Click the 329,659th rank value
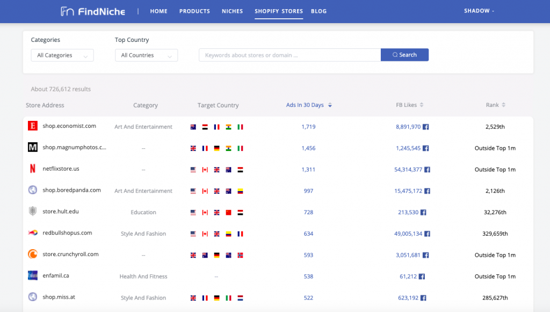The image size is (550, 312). point(495,234)
